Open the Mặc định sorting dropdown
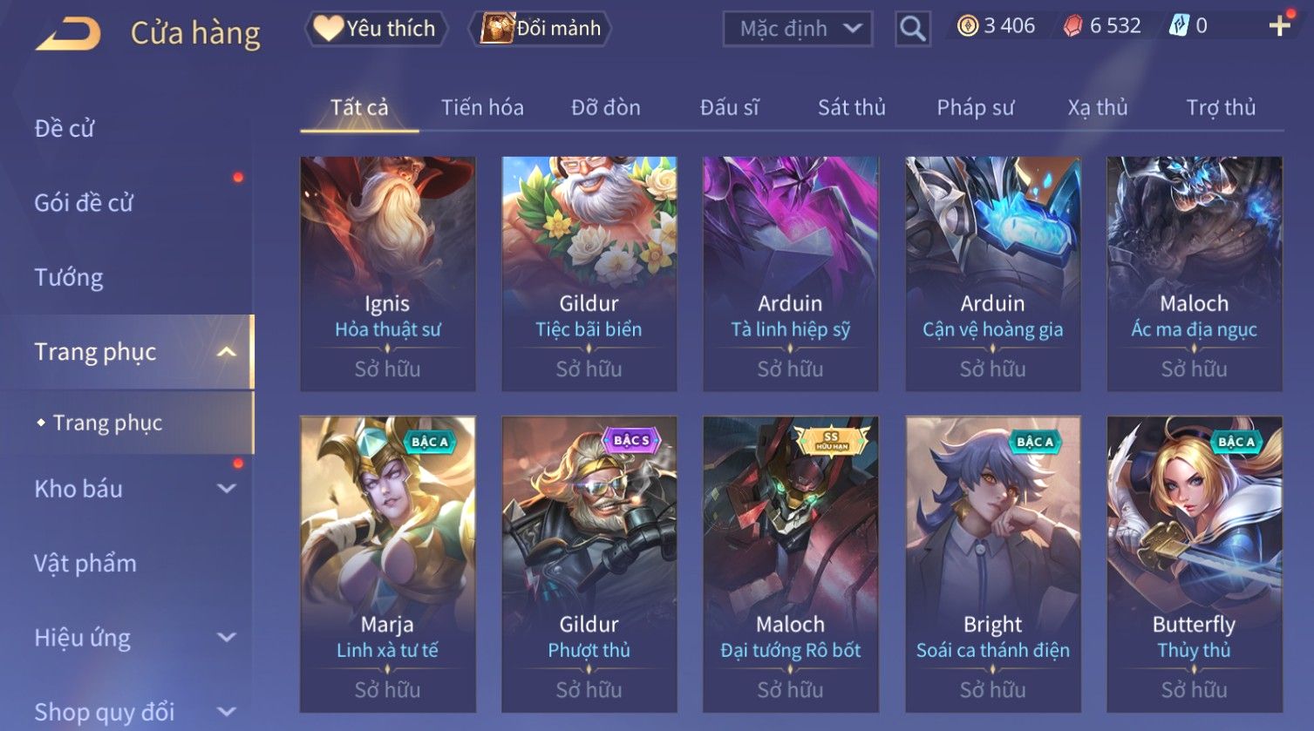Viewport: 1314px width, 731px height. [798, 29]
